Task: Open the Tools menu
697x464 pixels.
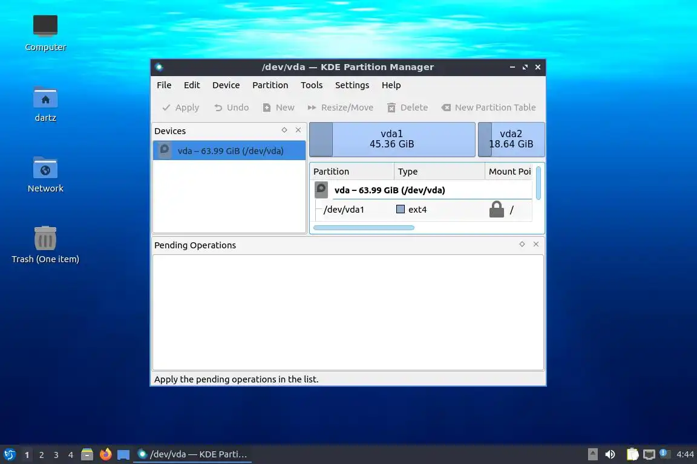Action: tap(312, 85)
